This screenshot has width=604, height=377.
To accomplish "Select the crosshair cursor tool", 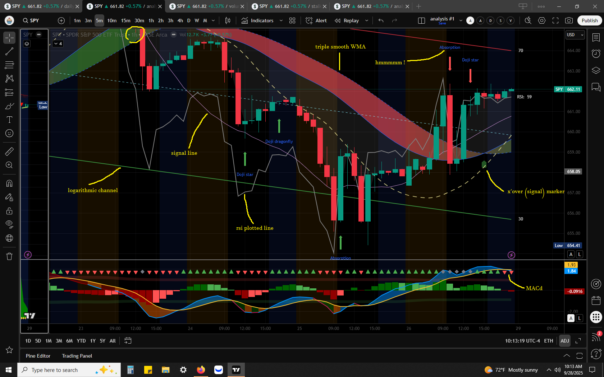I will click(9, 37).
